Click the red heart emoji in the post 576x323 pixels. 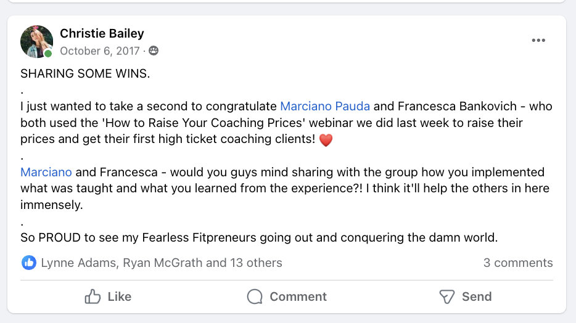point(326,140)
